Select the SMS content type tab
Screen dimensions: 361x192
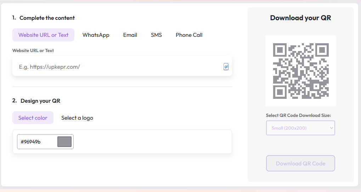[x=156, y=35]
